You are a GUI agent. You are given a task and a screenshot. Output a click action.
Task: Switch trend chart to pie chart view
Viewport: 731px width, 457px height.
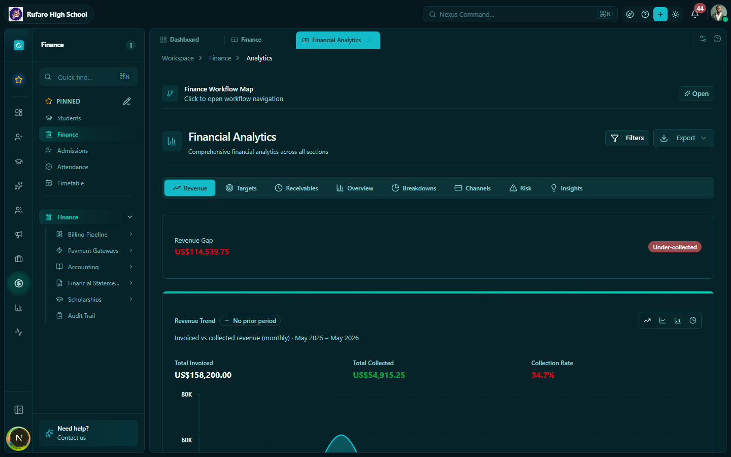(x=693, y=320)
